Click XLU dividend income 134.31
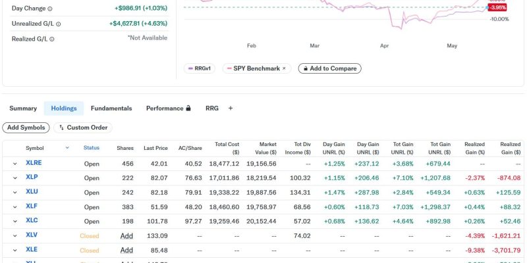Screen dimensions: 527x263 click(300, 193)
